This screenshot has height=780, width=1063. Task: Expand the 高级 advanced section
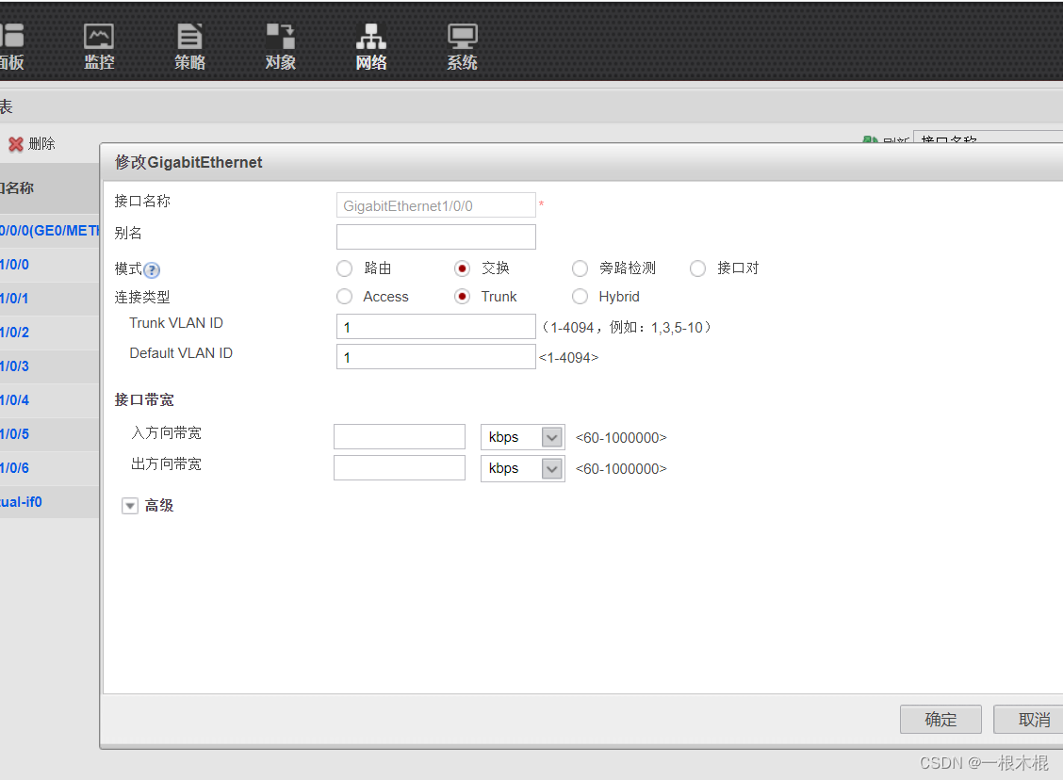tap(129, 506)
